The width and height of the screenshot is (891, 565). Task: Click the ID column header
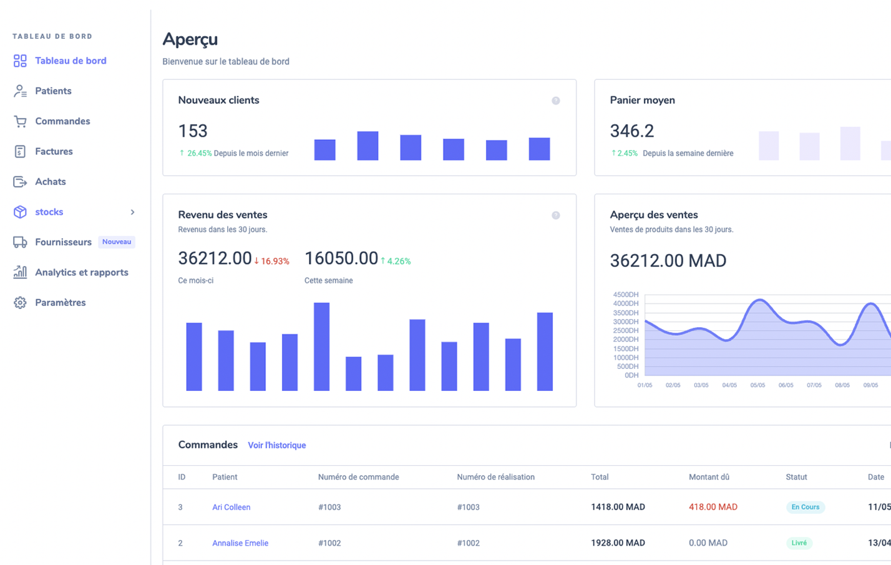click(182, 477)
